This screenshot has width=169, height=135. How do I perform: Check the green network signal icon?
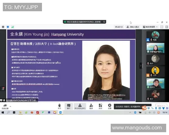(x=12, y=27)
